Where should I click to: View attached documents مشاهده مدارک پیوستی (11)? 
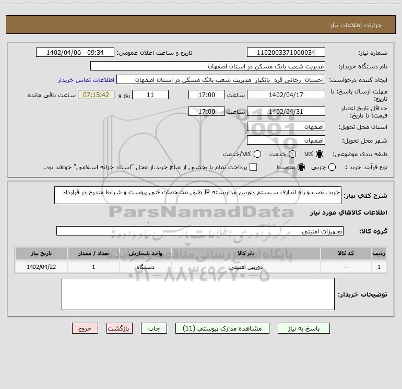[222, 328]
